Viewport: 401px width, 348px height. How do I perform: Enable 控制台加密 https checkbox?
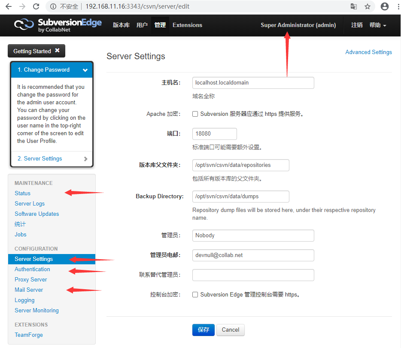click(195, 294)
